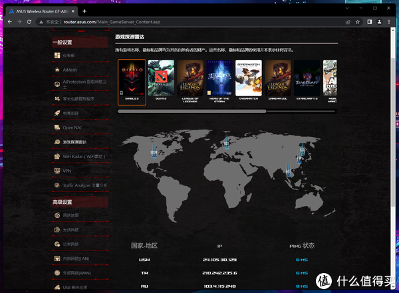
Task: Click IP address 210.242.235.6
Action: click(220, 273)
